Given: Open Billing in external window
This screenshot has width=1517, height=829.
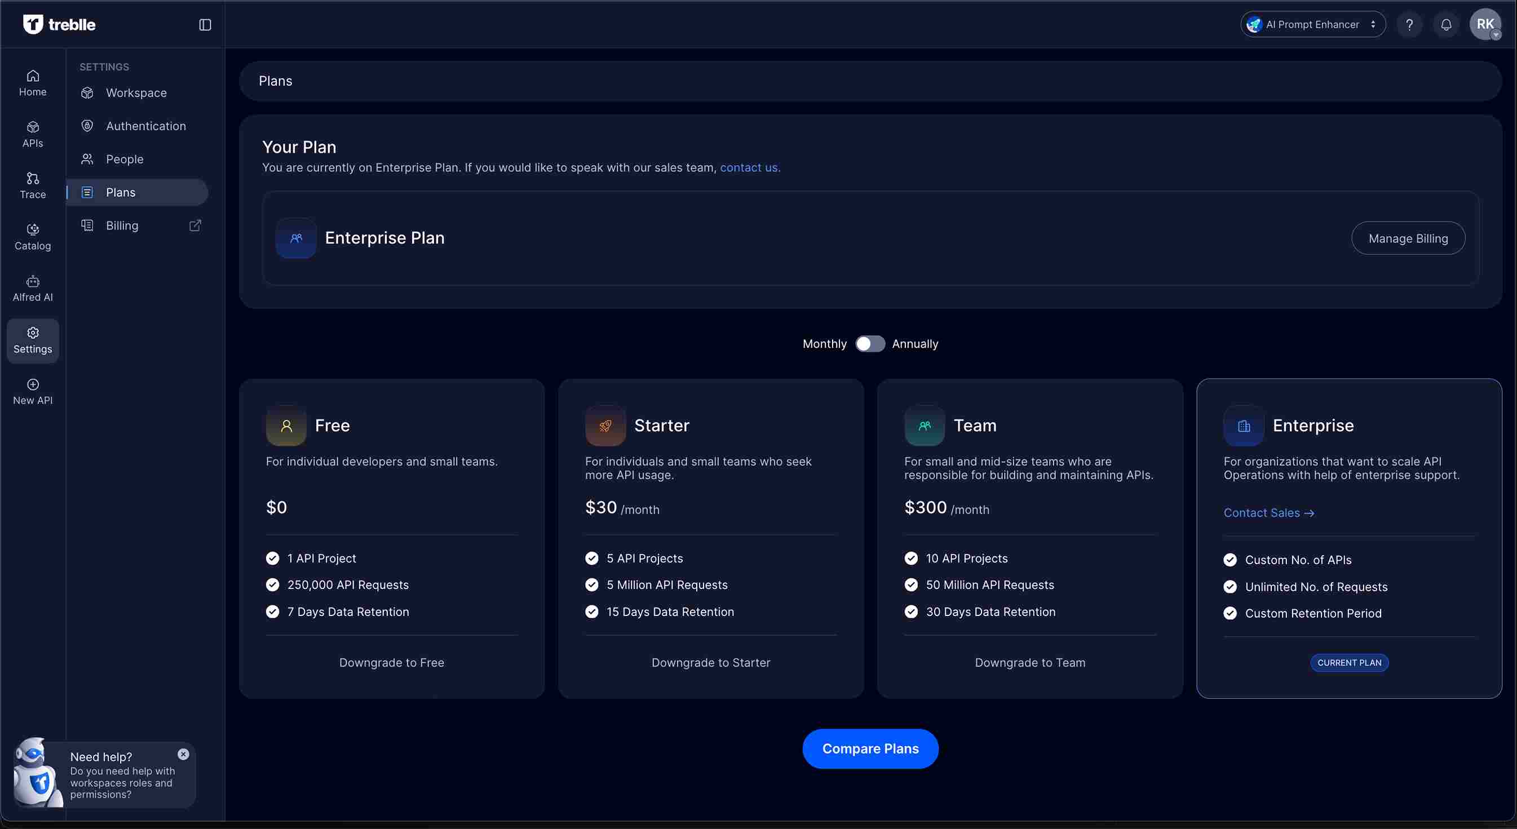Looking at the screenshot, I should pyautogui.click(x=196, y=225).
